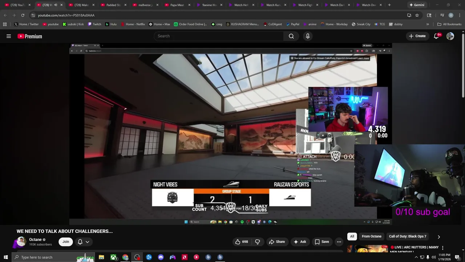Click the search magnifier button
This screenshot has width=465, height=262.
pos(291,36)
